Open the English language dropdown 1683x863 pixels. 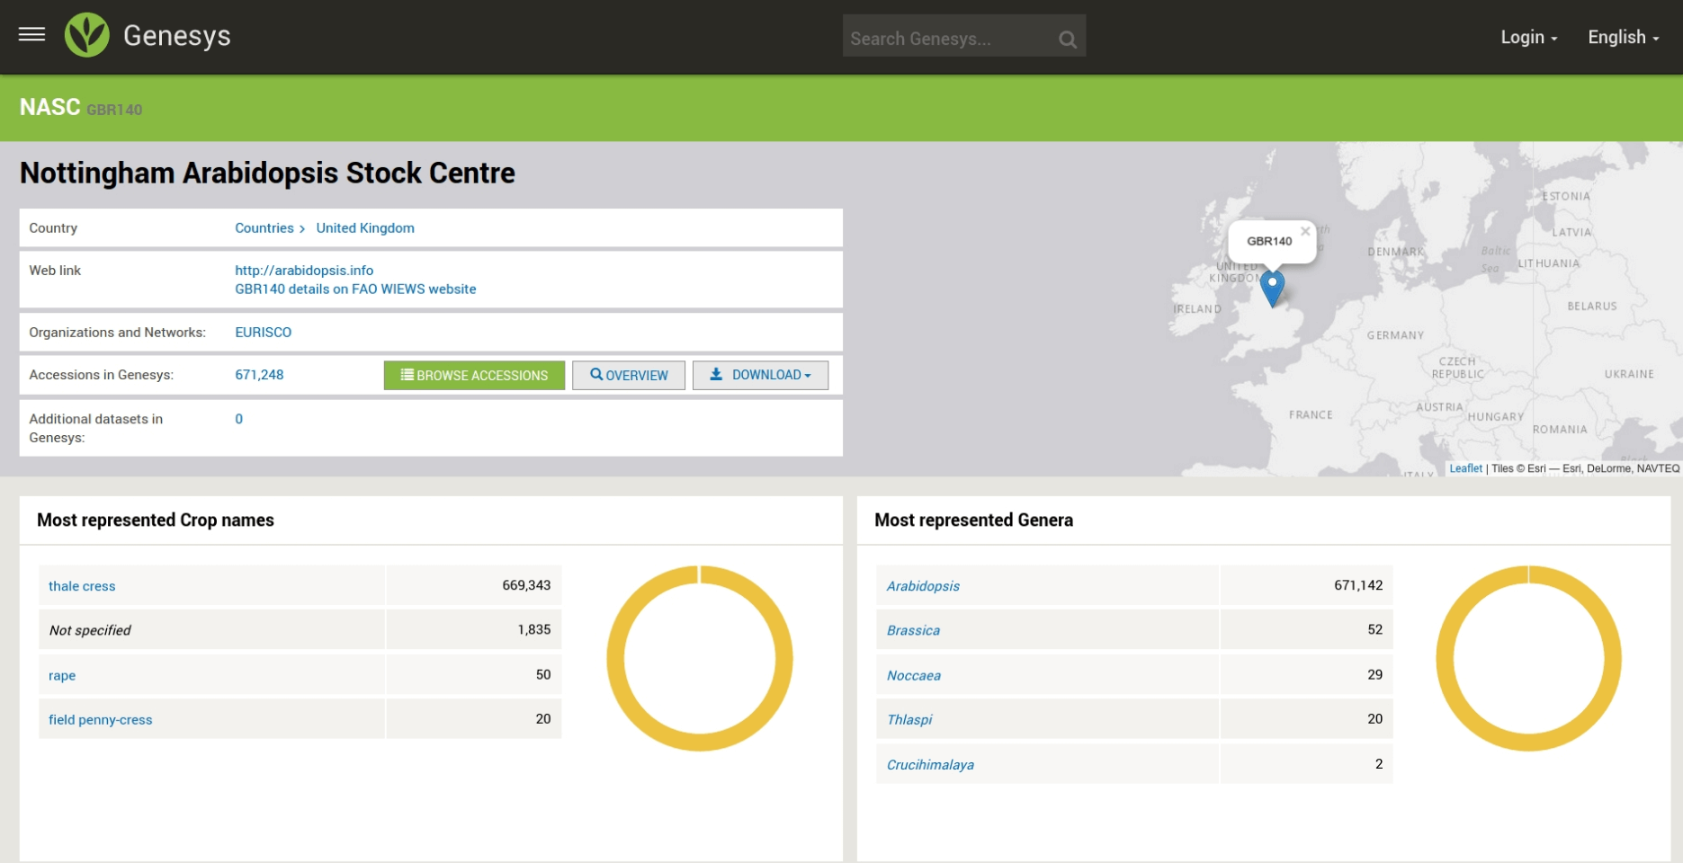(x=1623, y=37)
